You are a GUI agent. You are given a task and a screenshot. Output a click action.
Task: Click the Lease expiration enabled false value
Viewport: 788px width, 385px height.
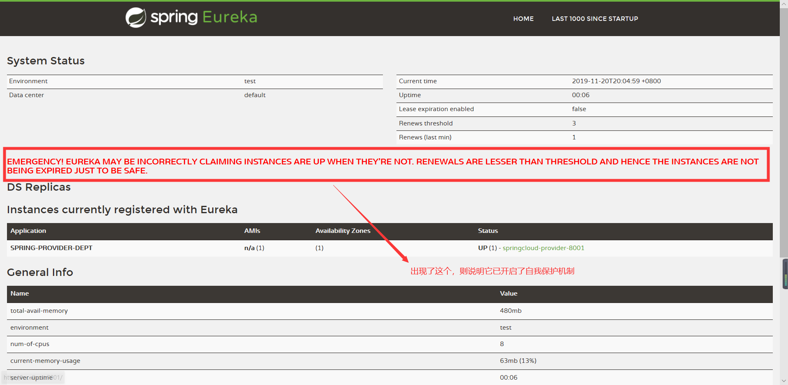[x=579, y=109]
